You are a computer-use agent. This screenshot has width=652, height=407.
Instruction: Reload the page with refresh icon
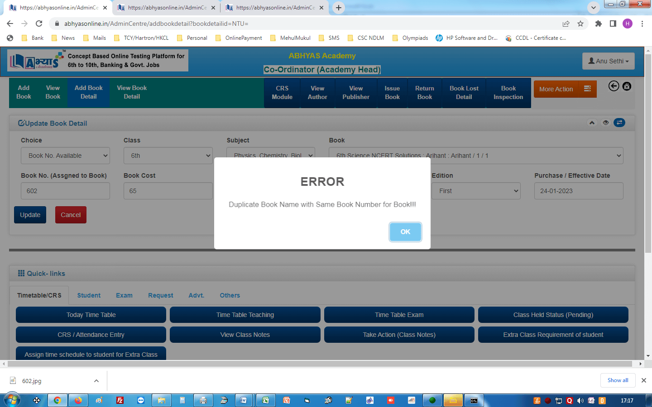tap(39, 24)
